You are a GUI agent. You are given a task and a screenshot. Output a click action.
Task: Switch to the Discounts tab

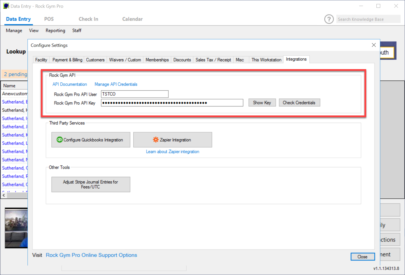tap(182, 60)
